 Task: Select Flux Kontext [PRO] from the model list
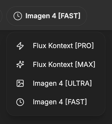56,46
